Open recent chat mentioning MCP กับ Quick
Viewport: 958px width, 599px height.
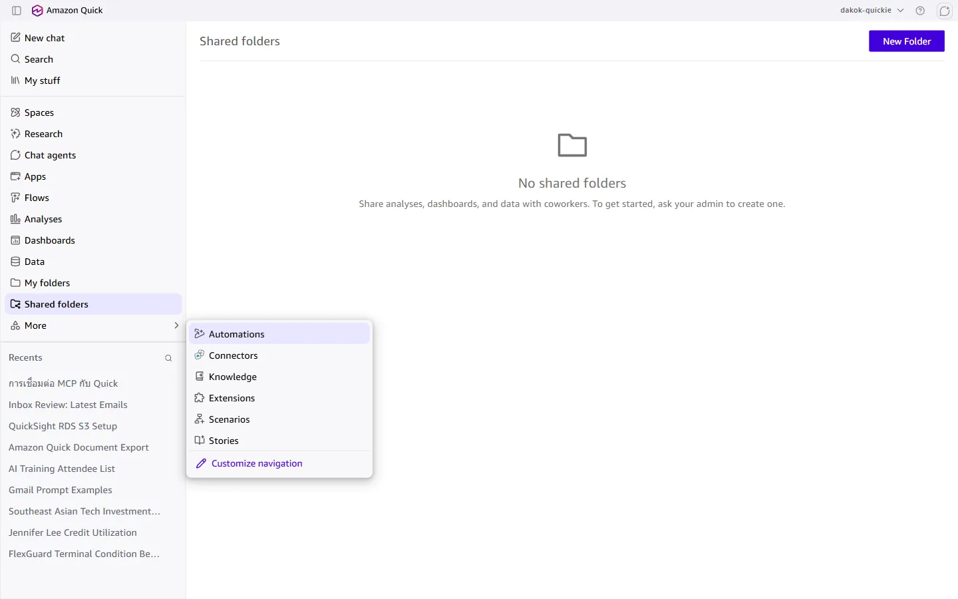(x=63, y=383)
